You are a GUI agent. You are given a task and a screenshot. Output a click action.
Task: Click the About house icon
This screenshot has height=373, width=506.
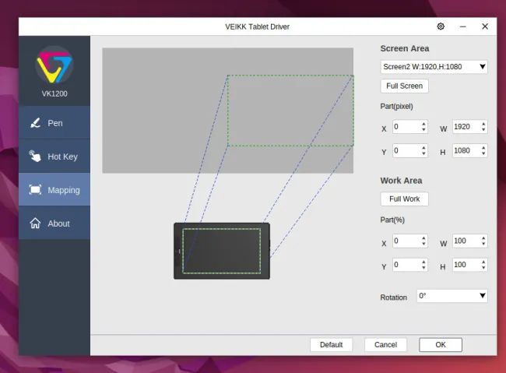[35, 223]
